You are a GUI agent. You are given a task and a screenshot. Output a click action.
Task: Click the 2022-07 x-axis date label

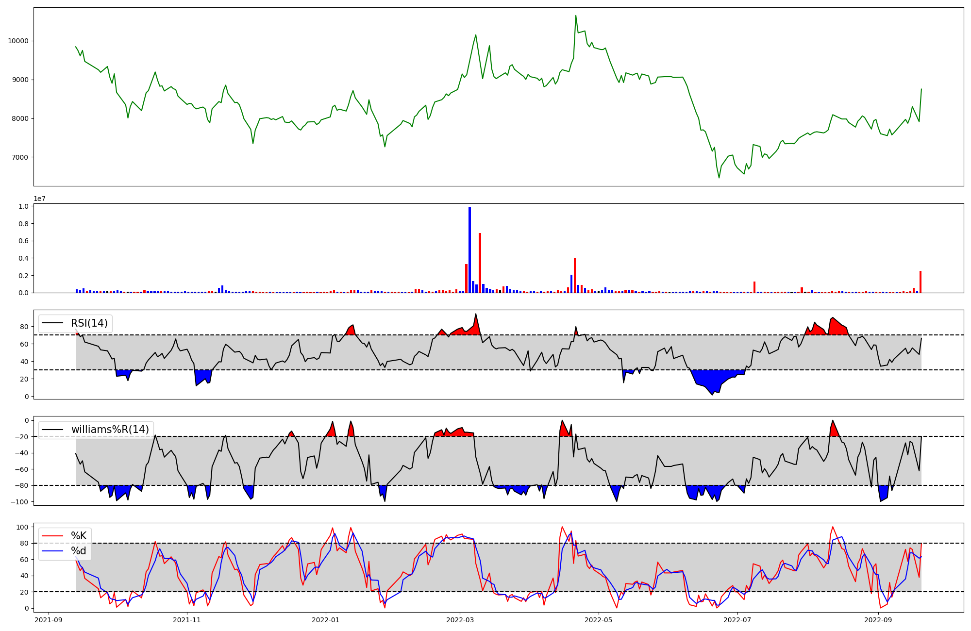[737, 620]
